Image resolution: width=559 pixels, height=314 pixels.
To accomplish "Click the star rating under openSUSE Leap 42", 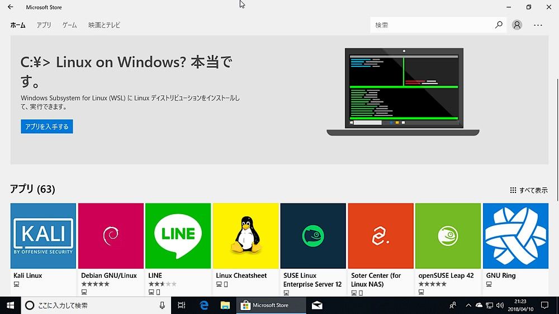I will [x=432, y=284].
